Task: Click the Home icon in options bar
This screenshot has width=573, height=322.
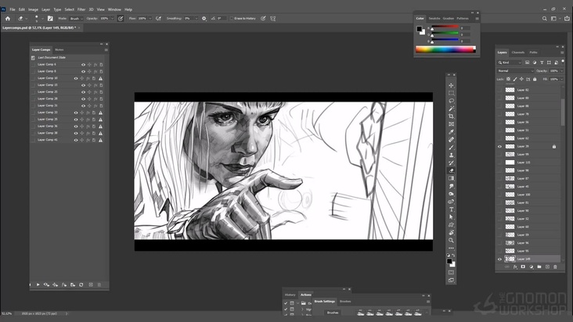Action: pos(8,18)
